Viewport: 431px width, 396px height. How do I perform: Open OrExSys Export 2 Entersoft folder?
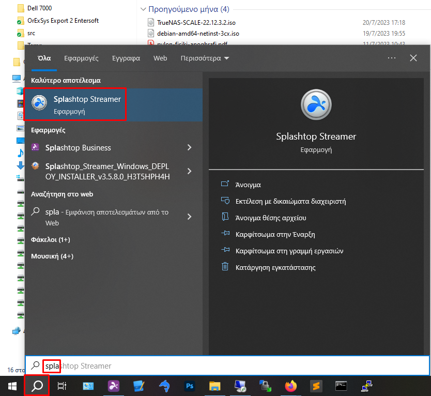pyautogui.click(x=63, y=21)
